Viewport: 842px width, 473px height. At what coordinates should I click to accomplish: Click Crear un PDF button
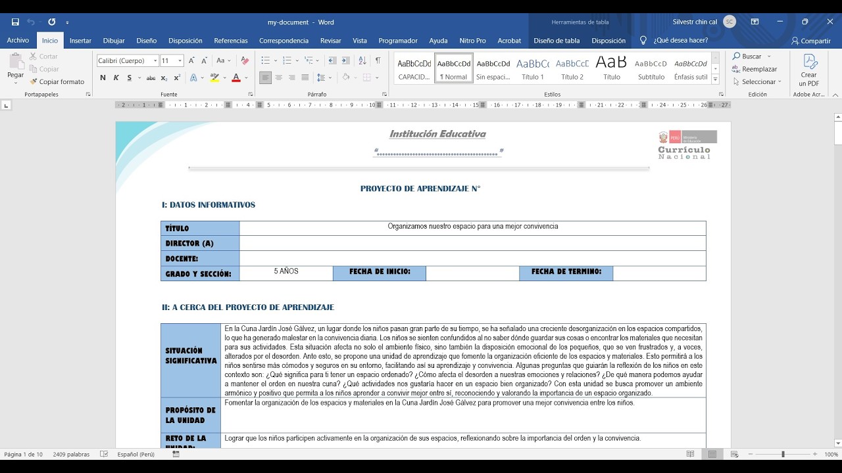point(809,70)
